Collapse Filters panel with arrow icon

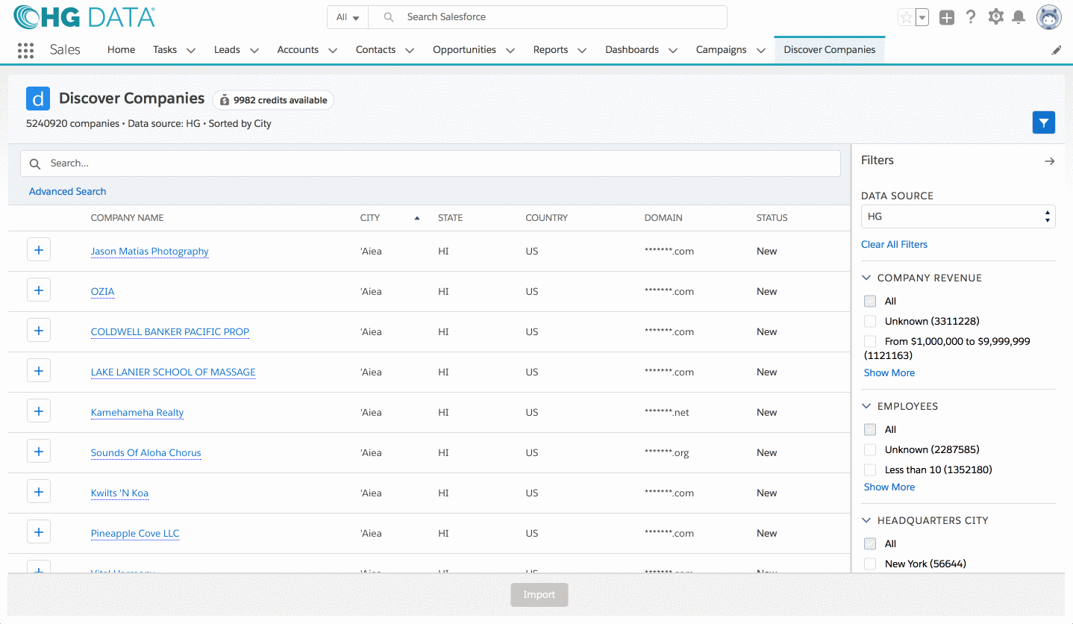coord(1049,161)
